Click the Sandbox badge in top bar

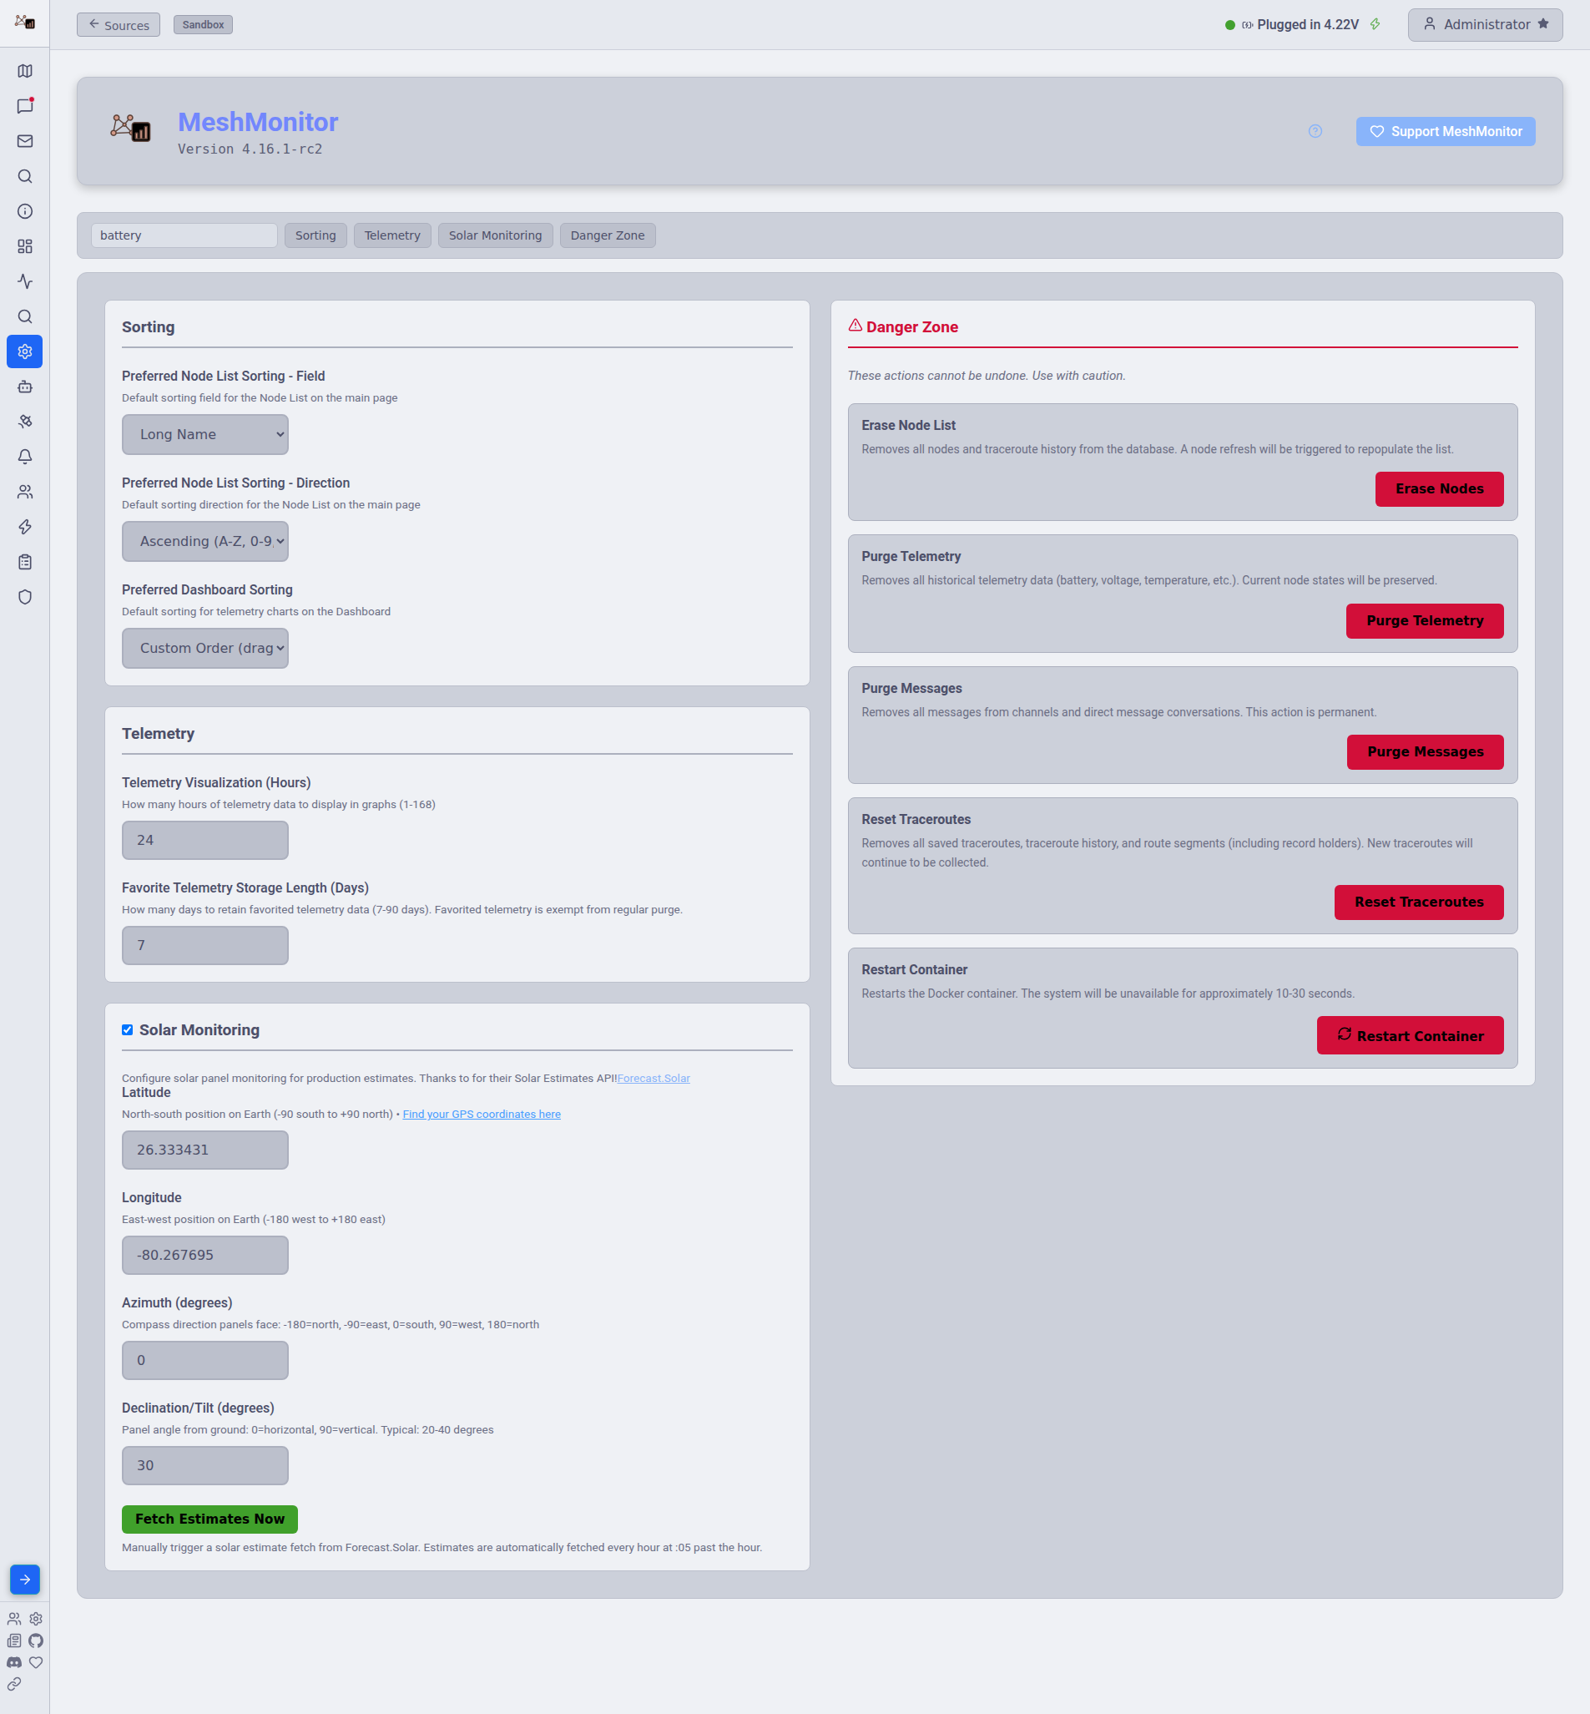pyautogui.click(x=203, y=25)
